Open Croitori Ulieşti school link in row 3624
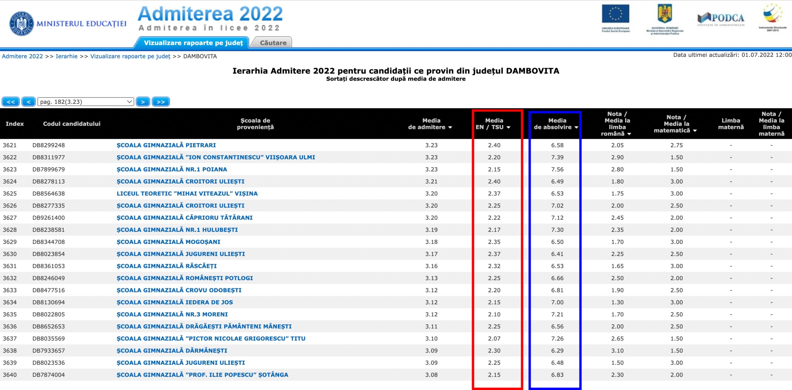This screenshot has height=390, width=792. pos(180,181)
